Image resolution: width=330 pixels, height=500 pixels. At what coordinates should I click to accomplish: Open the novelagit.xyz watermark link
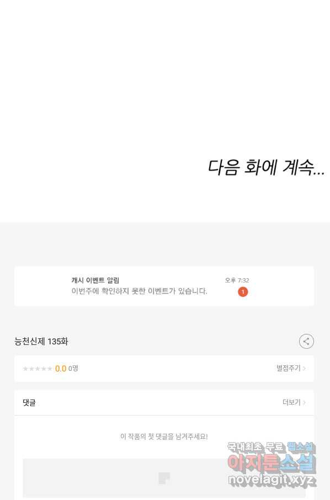(x=272, y=480)
